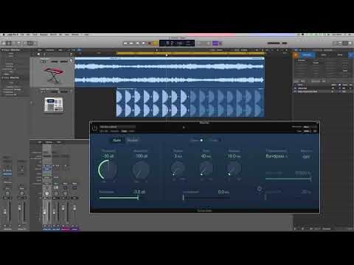Open the File menu
The height and width of the screenshot is (265, 354).
22,35
